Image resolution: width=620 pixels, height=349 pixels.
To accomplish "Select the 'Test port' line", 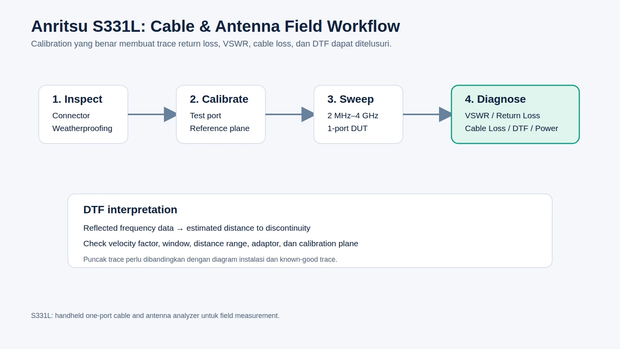I will click(x=205, y=116).
